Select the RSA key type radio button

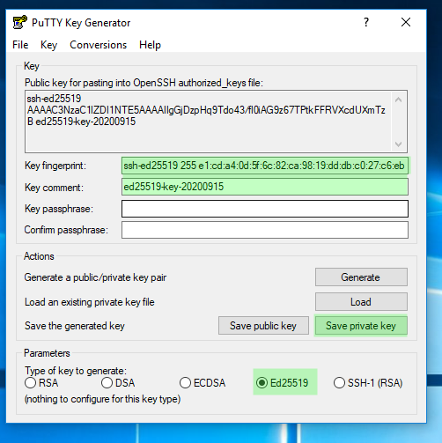pyautogui.click(x=41, y=383)
